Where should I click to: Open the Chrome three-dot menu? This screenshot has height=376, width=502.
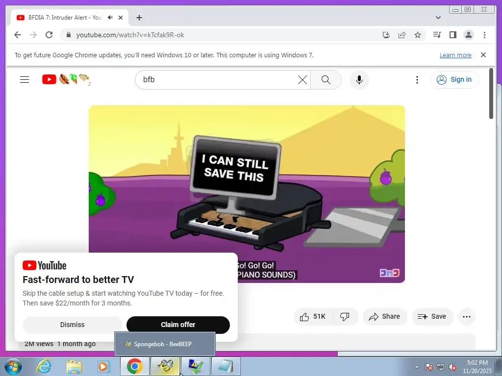[484, 35]
